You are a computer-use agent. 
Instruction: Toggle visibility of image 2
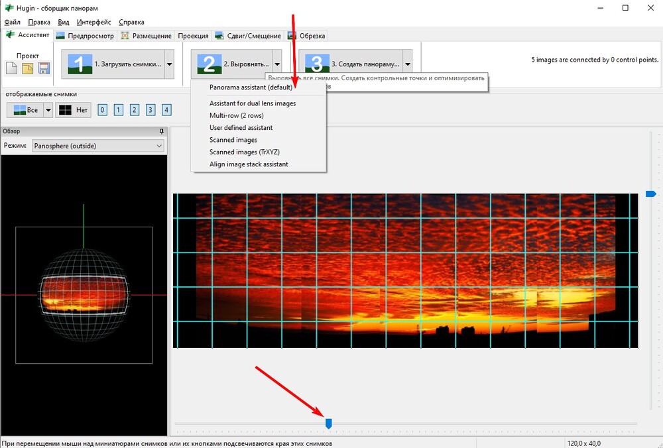point(135,110)
